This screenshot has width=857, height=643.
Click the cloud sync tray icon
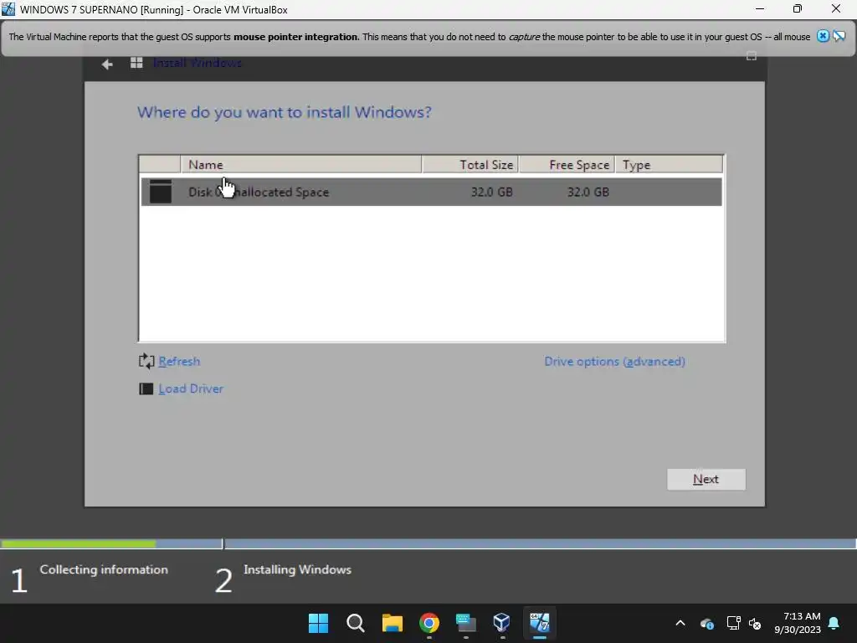(706, 623)
